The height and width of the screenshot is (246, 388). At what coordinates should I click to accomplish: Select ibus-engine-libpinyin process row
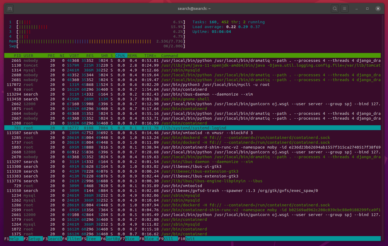[x=193, y=181]
